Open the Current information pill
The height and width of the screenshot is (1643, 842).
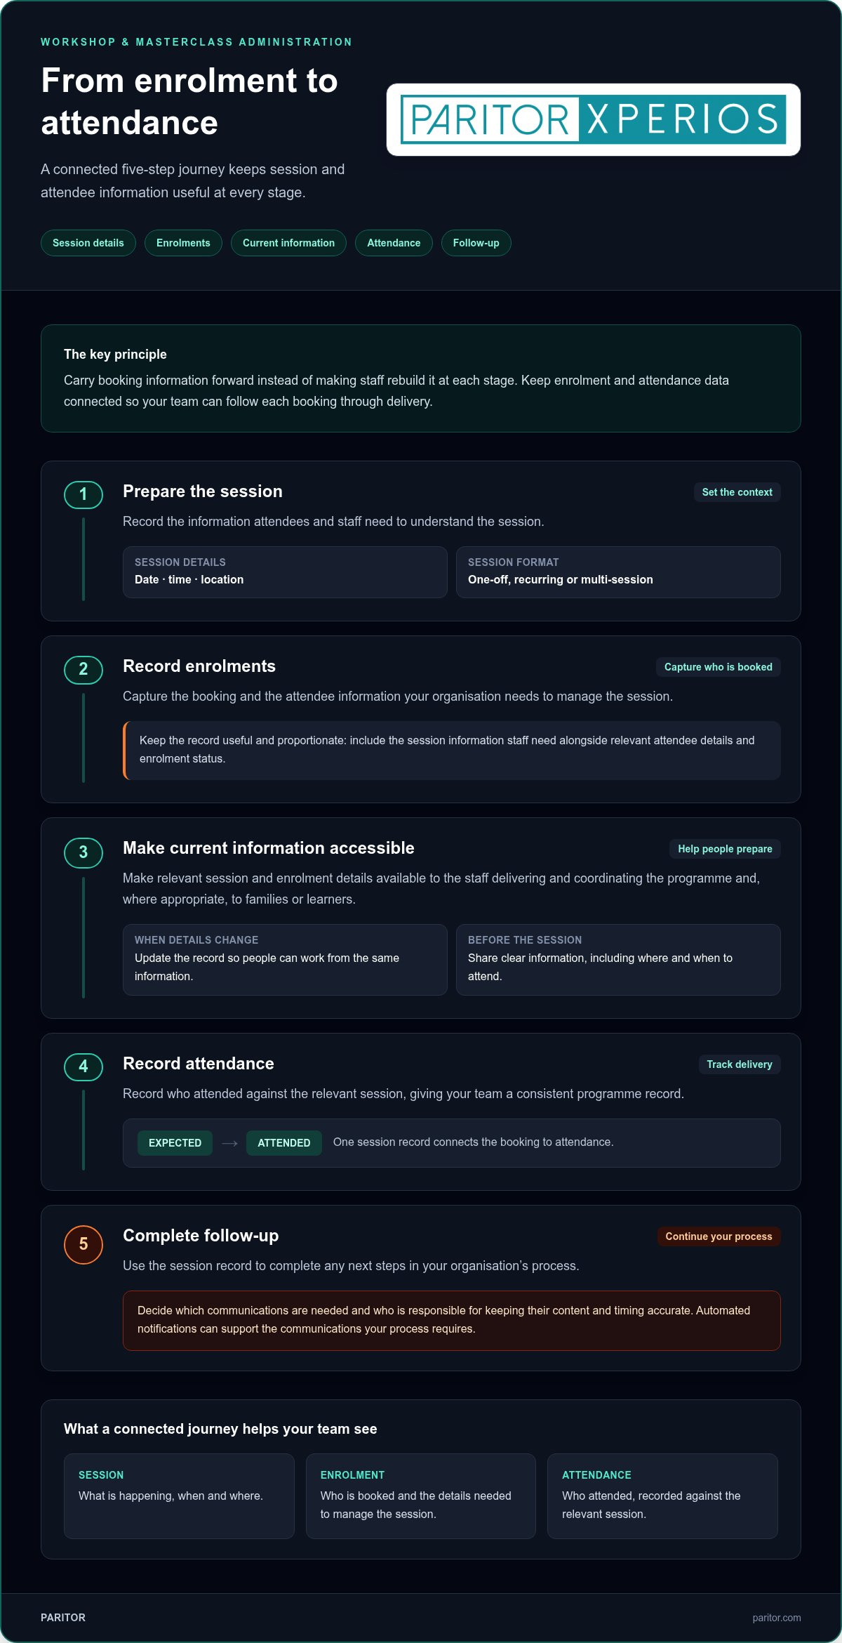click(x=288, y=243)
